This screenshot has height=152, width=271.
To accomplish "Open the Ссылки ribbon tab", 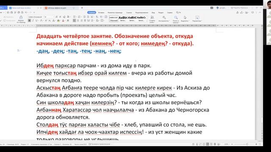I will coord(129,13).
